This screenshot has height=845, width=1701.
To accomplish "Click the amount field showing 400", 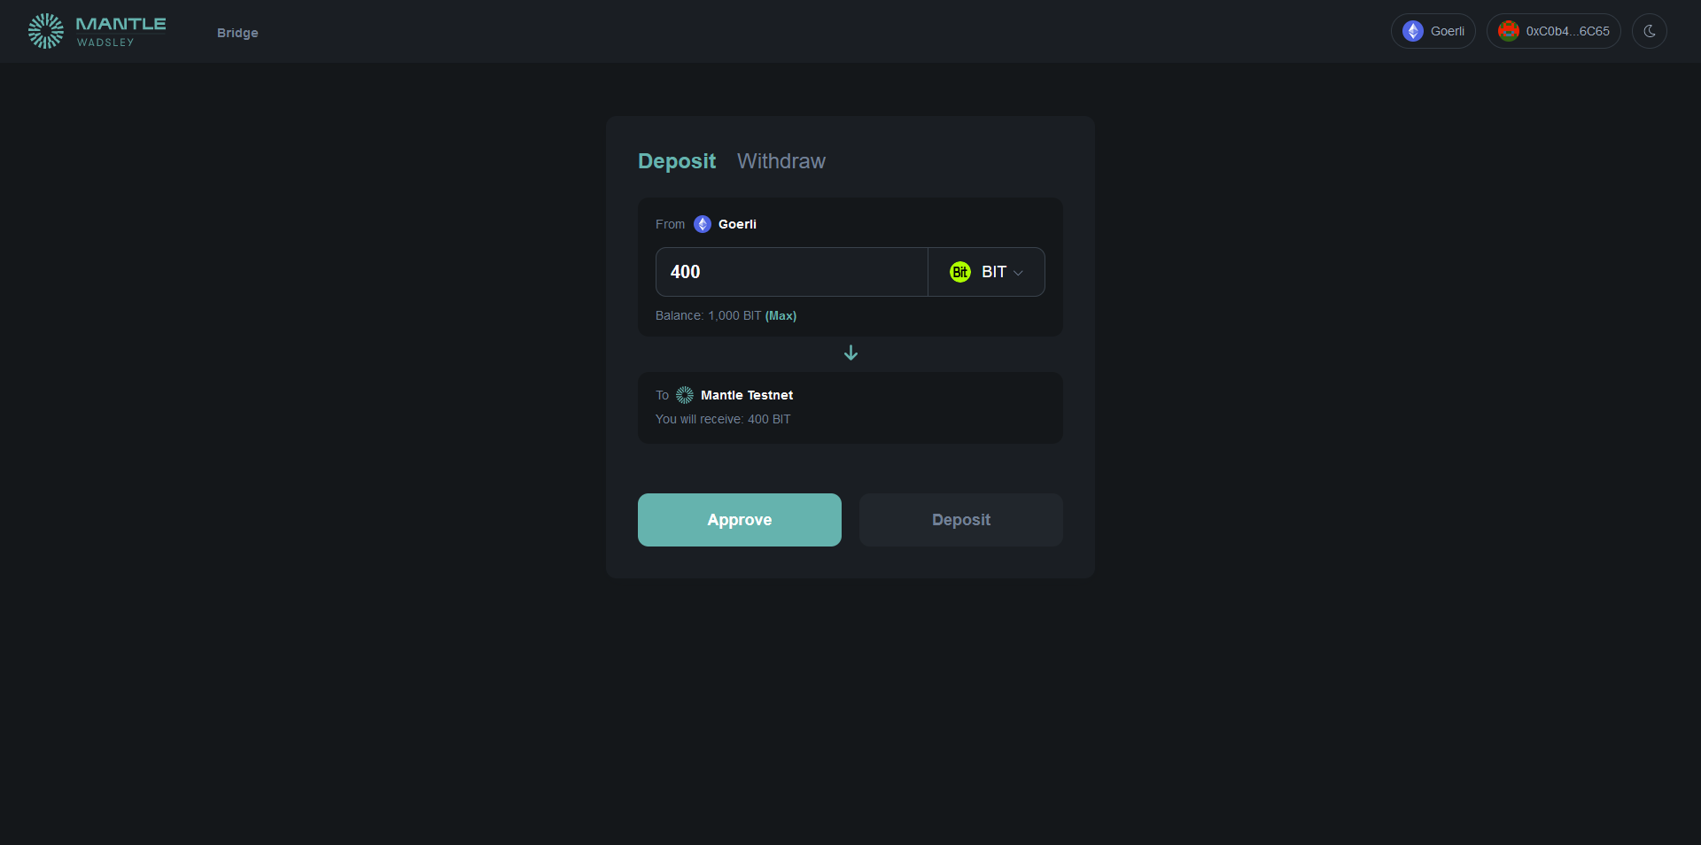I will click(791, 272).
